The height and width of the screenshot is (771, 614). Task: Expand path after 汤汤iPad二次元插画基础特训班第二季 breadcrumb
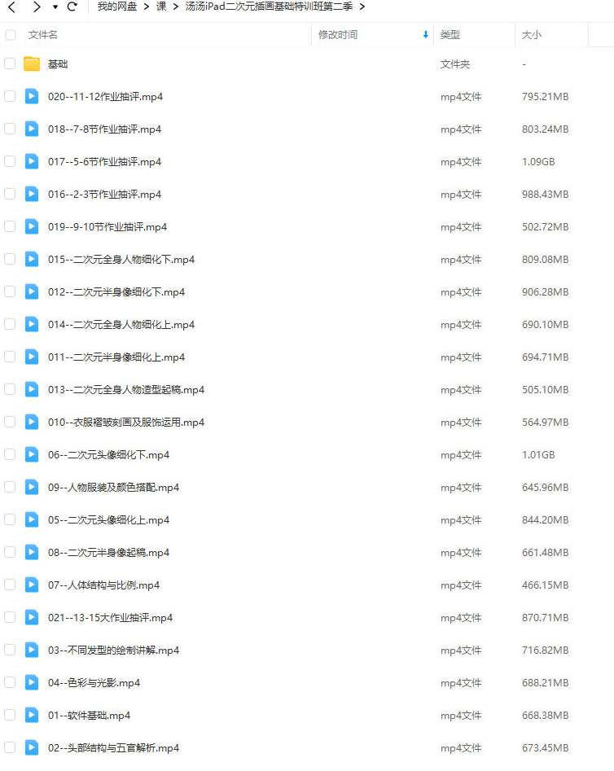click(362, 7)
